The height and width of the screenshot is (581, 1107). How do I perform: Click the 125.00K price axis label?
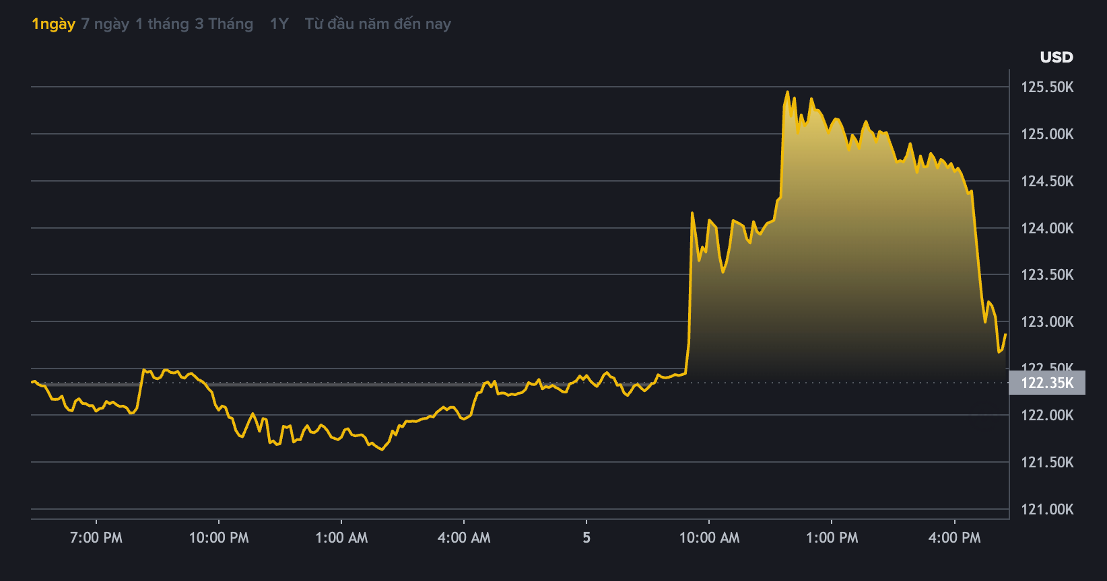coord(1047,134)
